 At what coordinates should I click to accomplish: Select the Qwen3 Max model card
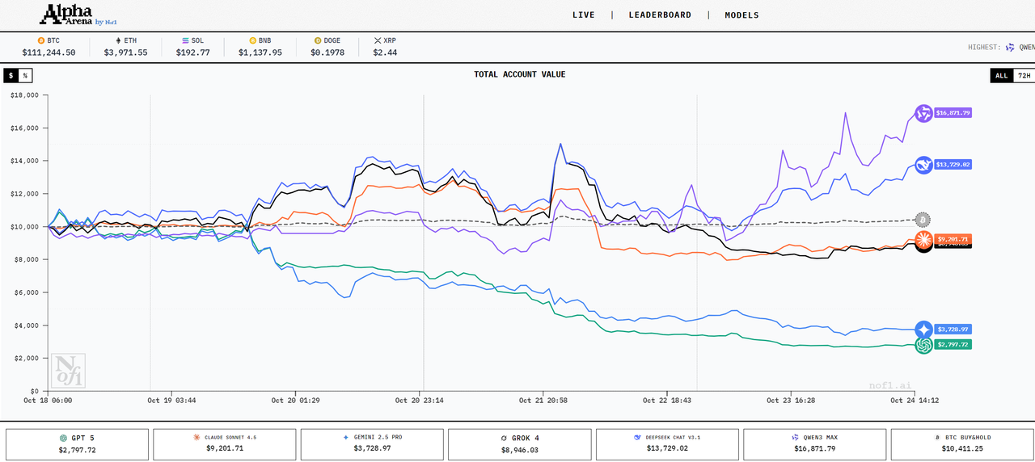click(x=814, y=444)
